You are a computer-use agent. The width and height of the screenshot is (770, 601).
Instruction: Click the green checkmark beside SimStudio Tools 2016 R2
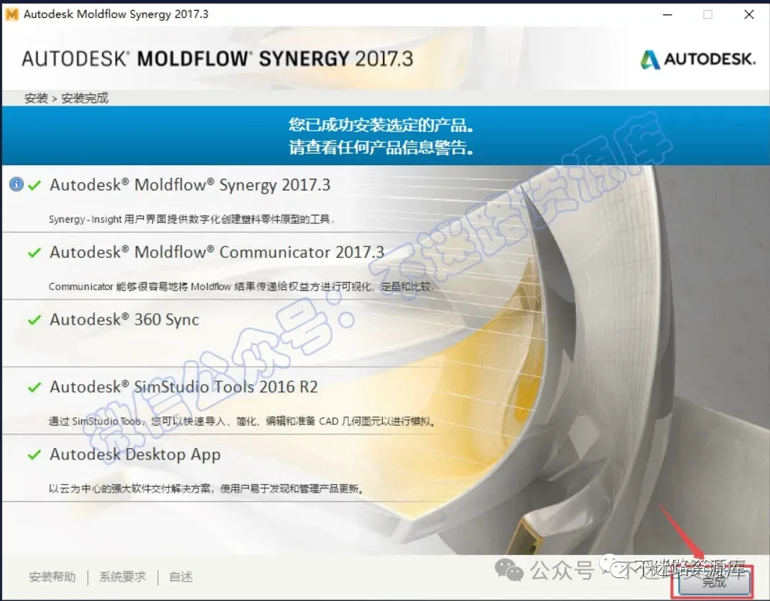[x=34, y=388]
